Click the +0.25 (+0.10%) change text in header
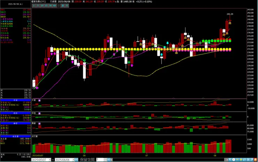 point(144,1)
